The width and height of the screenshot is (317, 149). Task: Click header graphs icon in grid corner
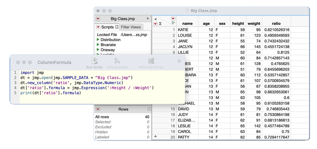173,23
